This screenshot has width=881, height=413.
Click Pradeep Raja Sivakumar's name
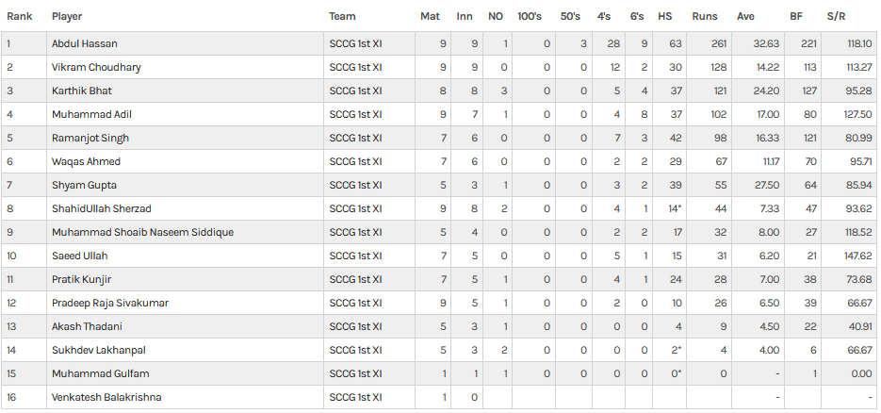[109, 303]
